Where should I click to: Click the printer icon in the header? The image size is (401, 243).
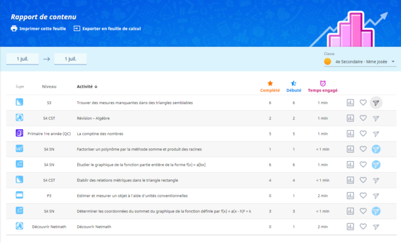[x=14, y=28]
